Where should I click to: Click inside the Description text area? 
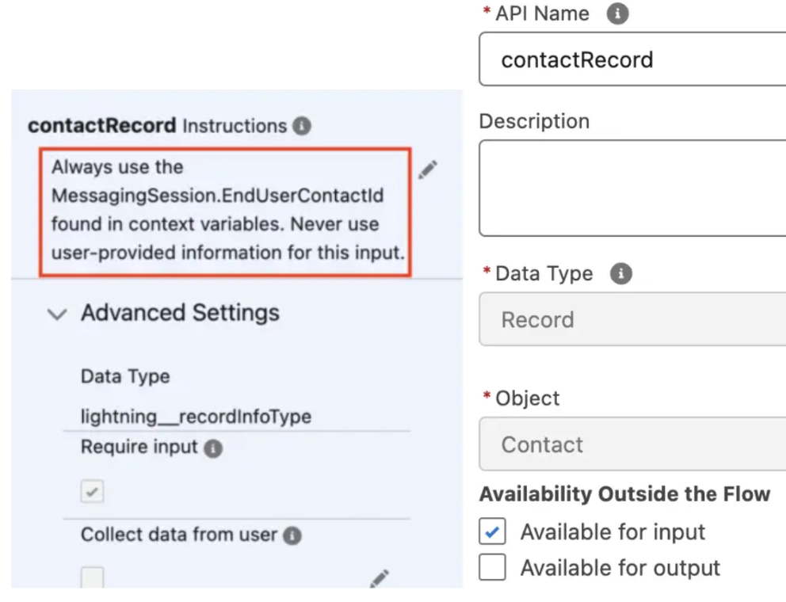631,188
